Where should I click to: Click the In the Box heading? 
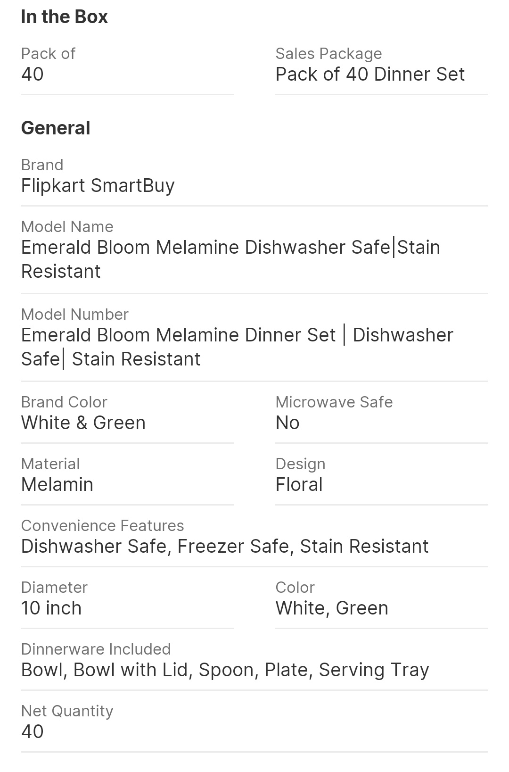click(x=65, y=17)
